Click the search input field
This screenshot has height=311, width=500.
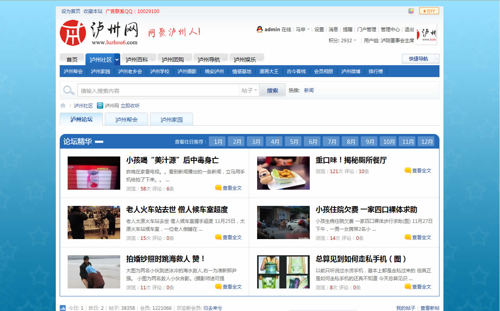159,90
